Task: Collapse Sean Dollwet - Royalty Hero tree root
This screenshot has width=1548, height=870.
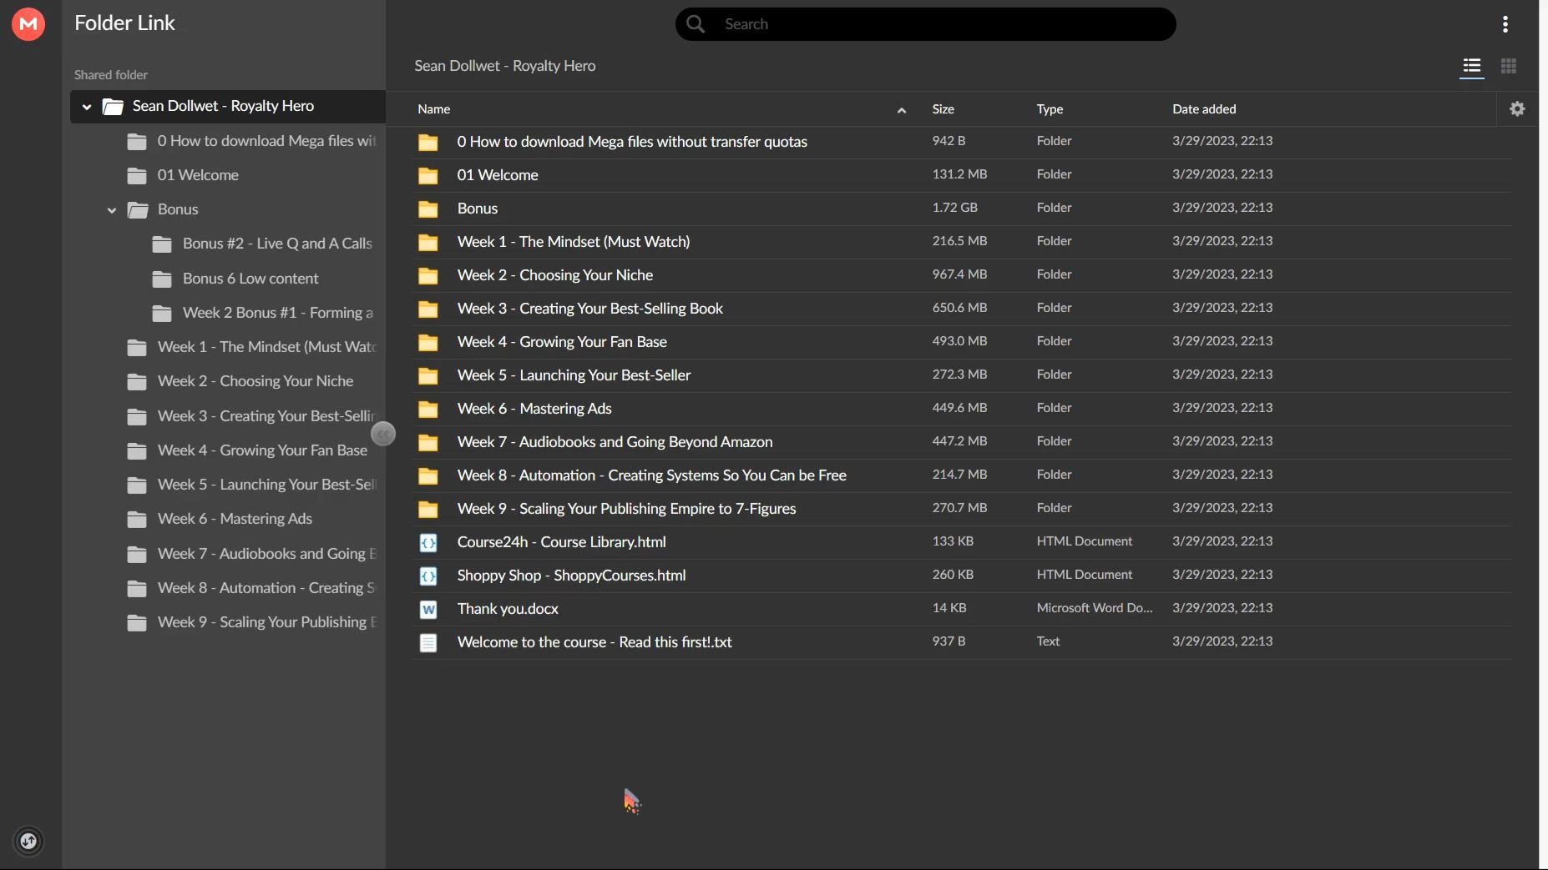Action: coord(87,107)
